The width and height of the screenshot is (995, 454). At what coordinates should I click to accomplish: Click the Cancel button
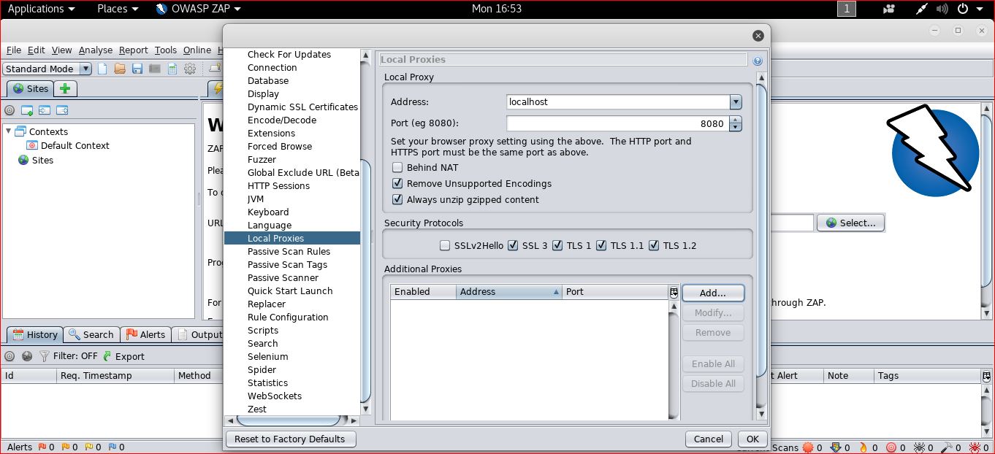pyautogui.click(x=709, y=439)
